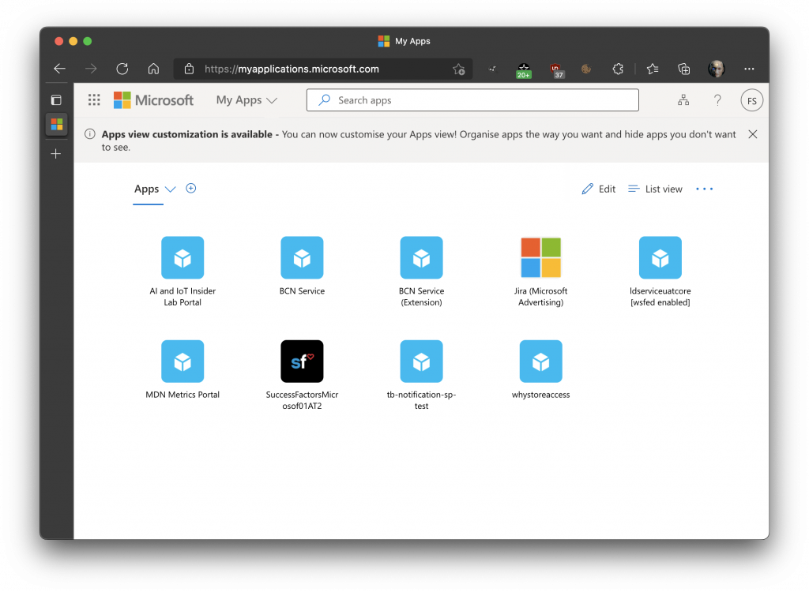Image resolution: width=809 pixels, height=592 pixels.
Task: Dismiss the Apps view customization banner
Action: pyautogui.click(x=752, y=134)
